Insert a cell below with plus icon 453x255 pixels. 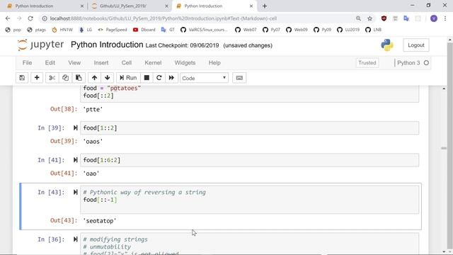[37, 78]
